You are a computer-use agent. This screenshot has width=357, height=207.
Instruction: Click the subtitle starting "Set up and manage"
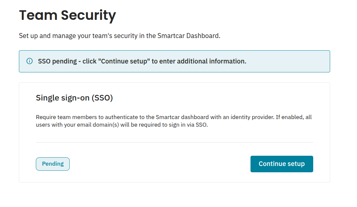coord(119,36)
